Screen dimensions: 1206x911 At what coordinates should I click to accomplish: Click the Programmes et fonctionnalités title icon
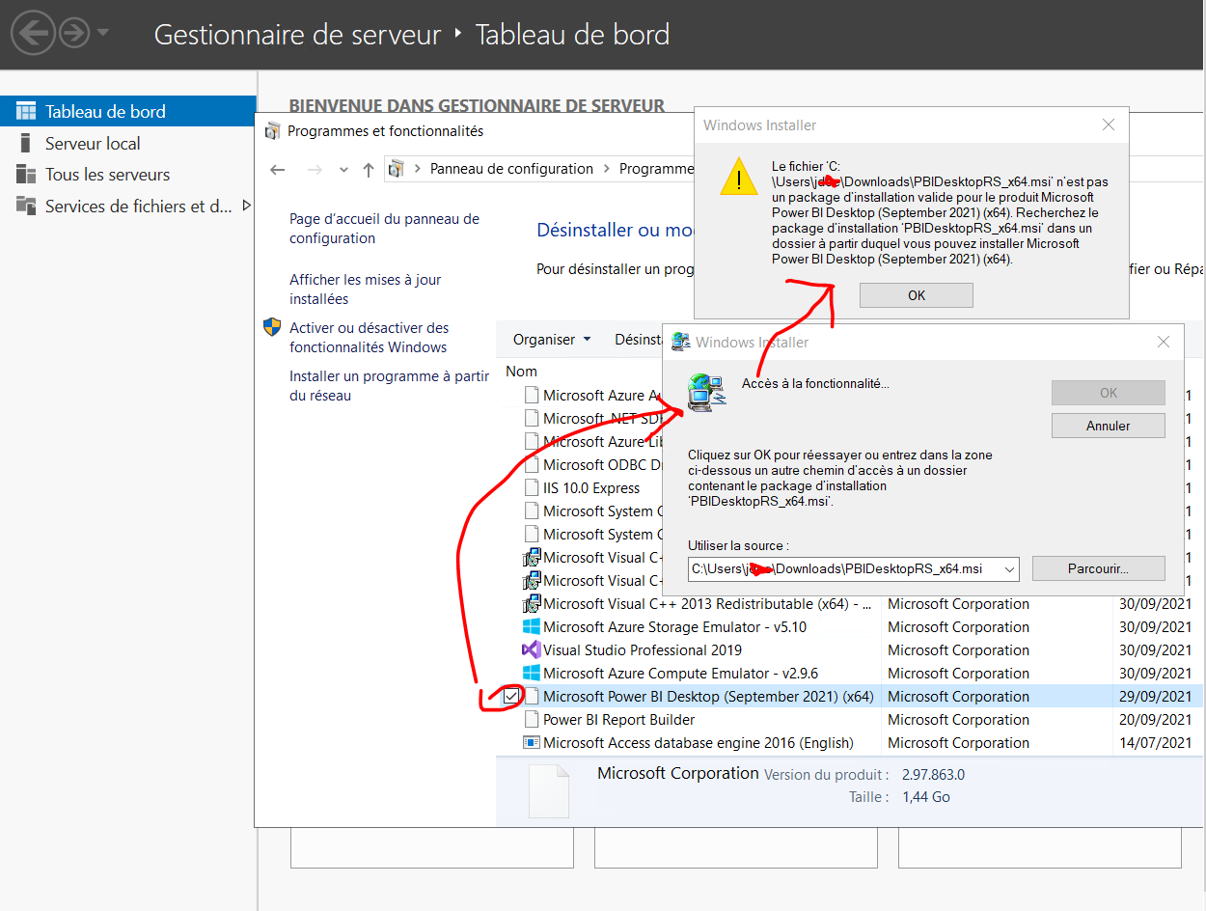[x=272, y=130]
